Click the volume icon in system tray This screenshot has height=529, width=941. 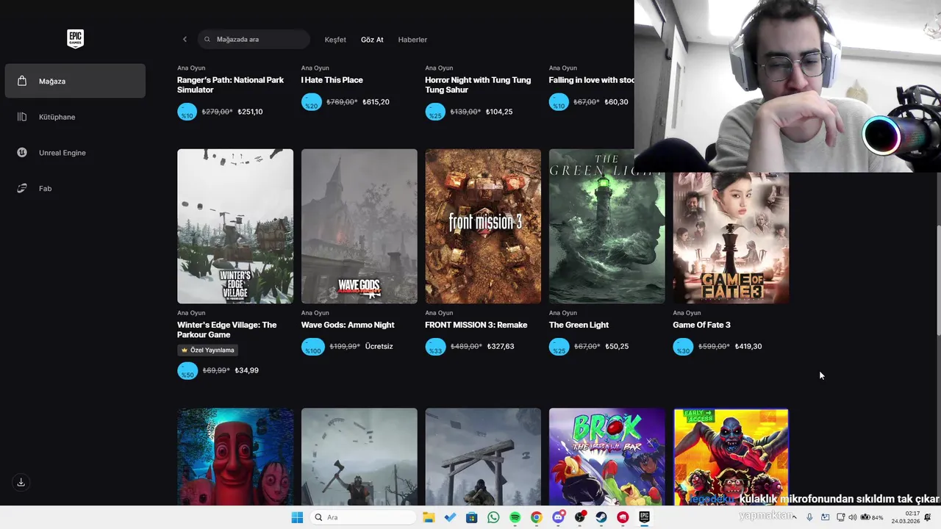[853, 517]
